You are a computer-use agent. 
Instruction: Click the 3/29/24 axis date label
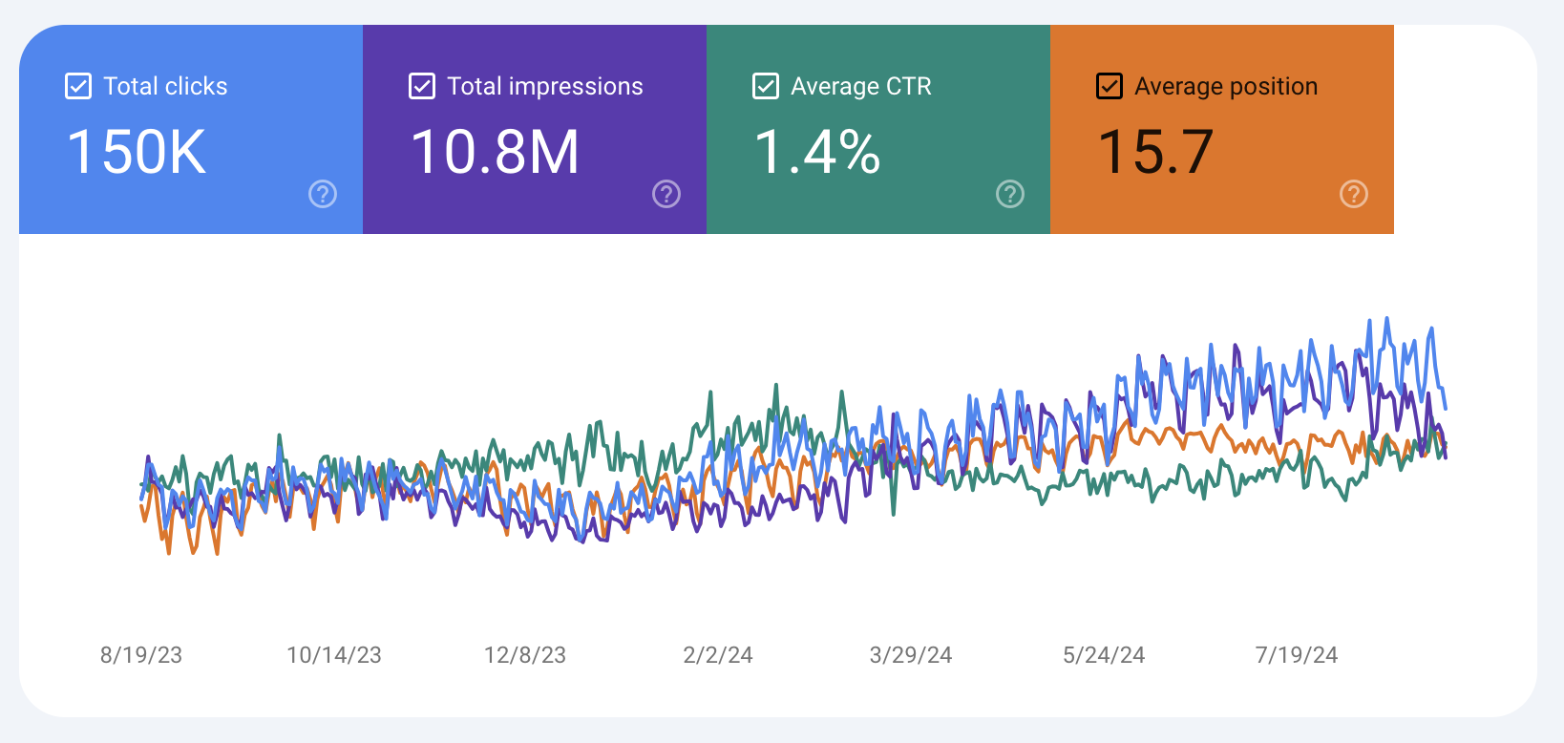coord(911,655)
